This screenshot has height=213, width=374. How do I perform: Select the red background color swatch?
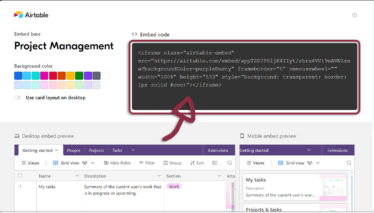[x=53, y=76]
